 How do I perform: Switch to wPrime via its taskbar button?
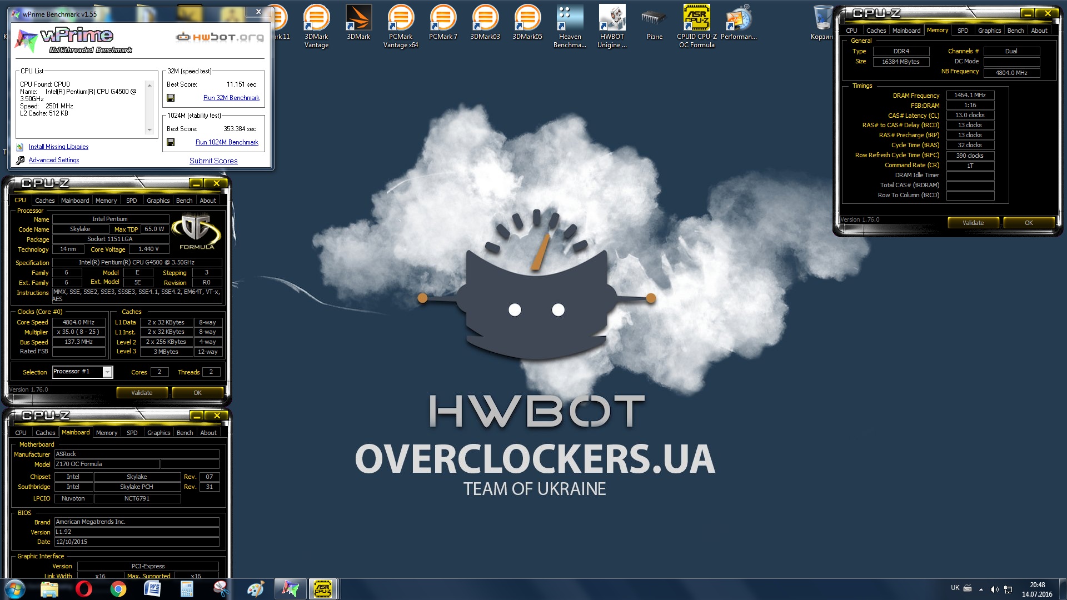click(x=290, y=589)
